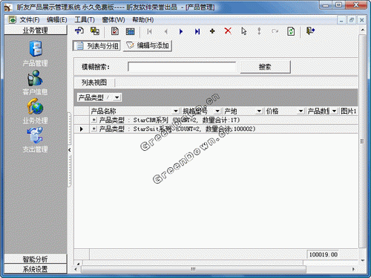
Task: Open the 产品名称 column filter dropdown
Action: pyautogui.click(x=175, y=111)
